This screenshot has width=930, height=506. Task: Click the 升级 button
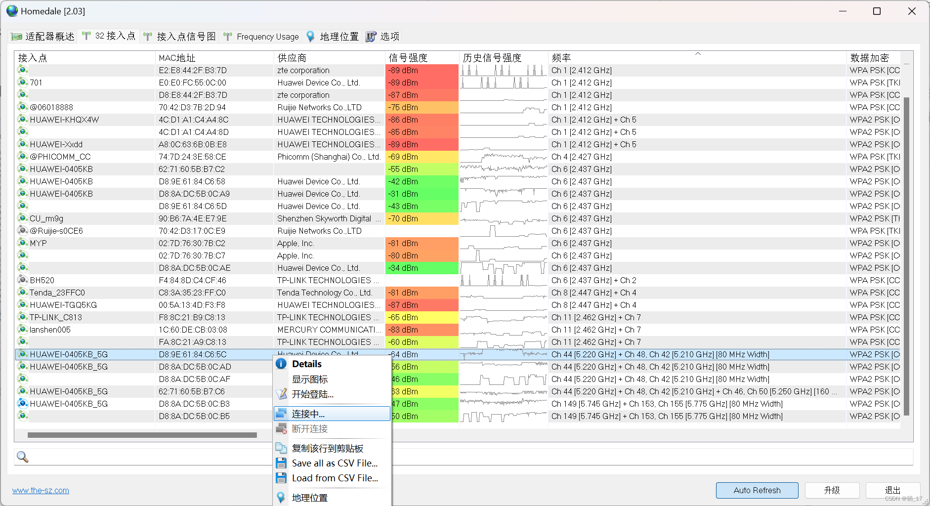coord(832,490)
